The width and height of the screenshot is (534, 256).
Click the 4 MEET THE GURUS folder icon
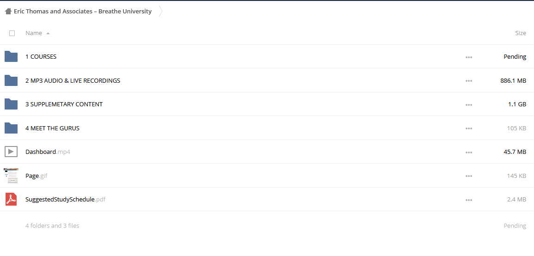coord(11,128)
